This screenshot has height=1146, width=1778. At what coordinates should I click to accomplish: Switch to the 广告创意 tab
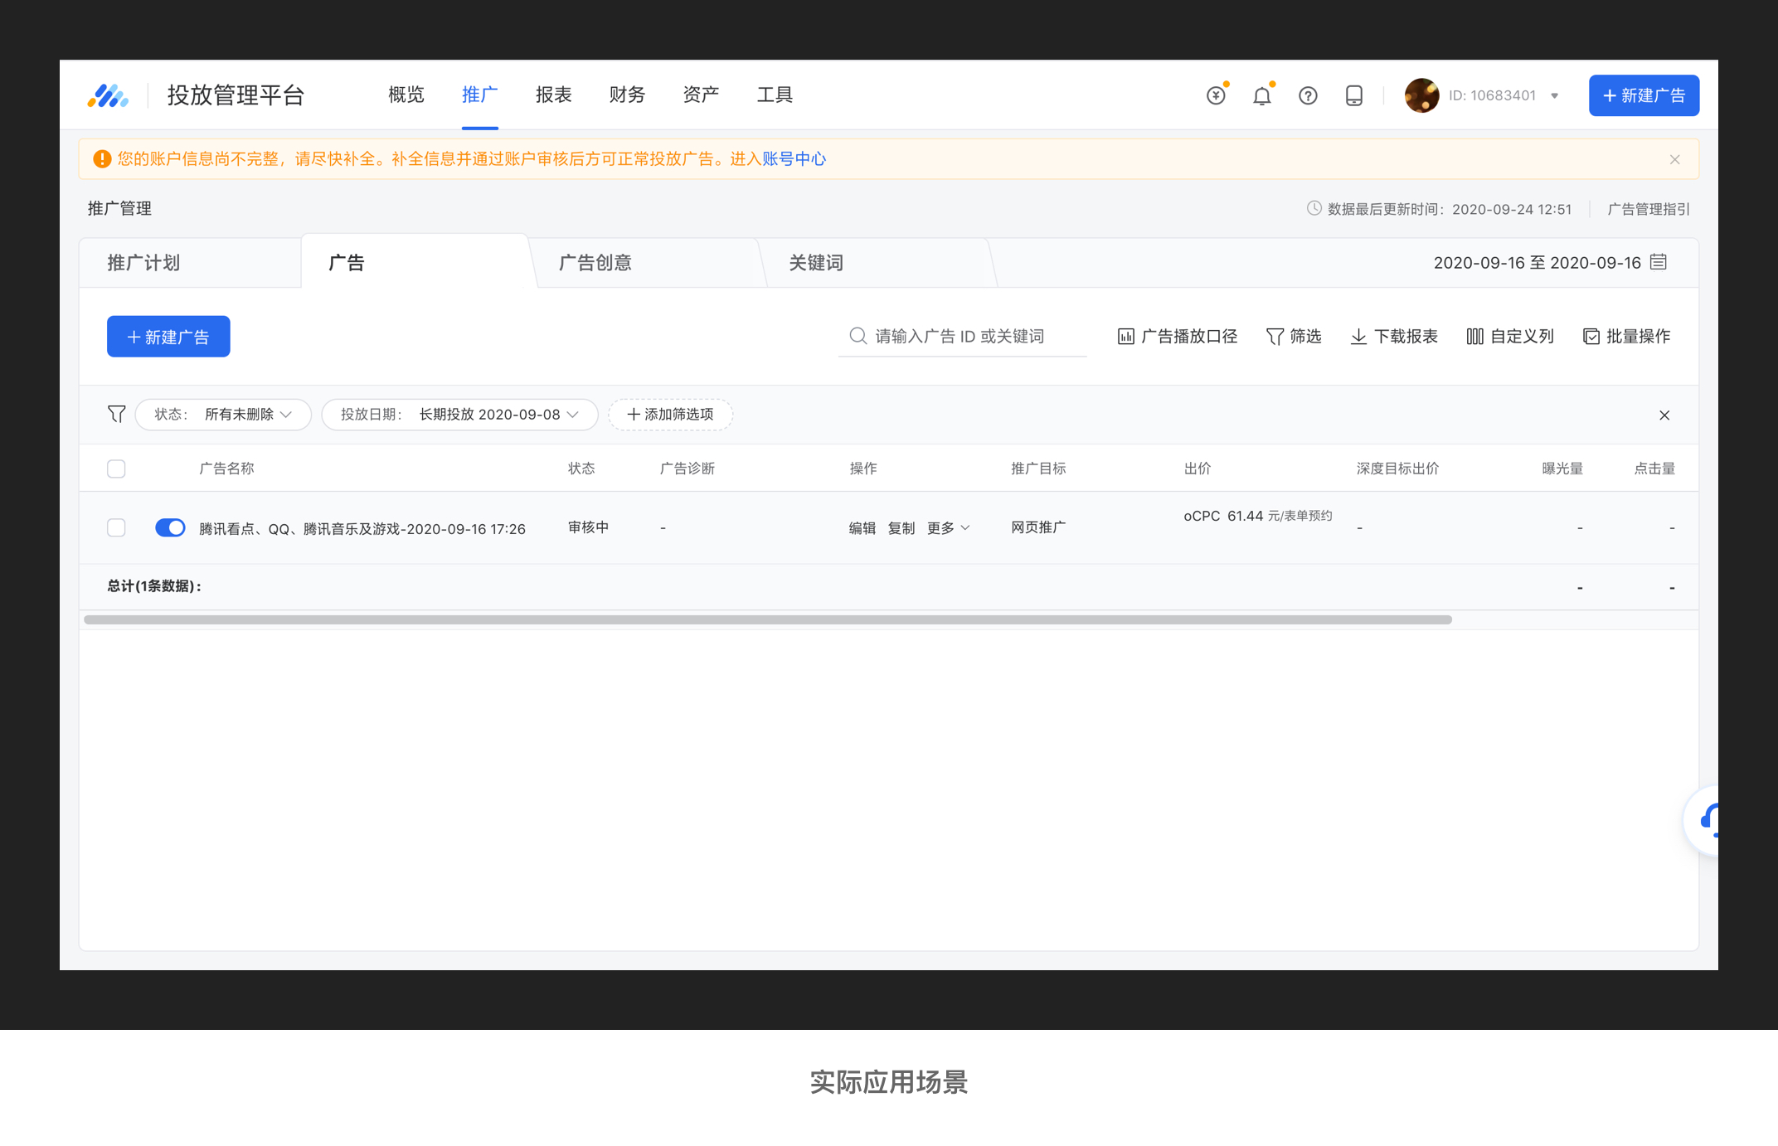595,263
